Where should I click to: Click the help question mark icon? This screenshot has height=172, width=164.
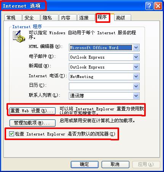tap(149, 6)
